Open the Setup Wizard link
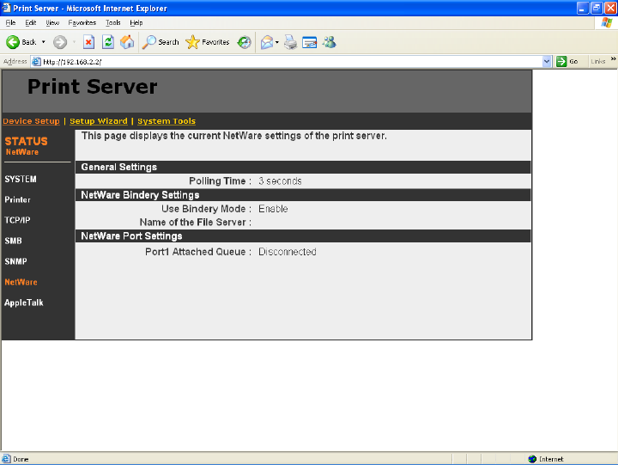Screen dimensions: 618x465 (99, 121)
